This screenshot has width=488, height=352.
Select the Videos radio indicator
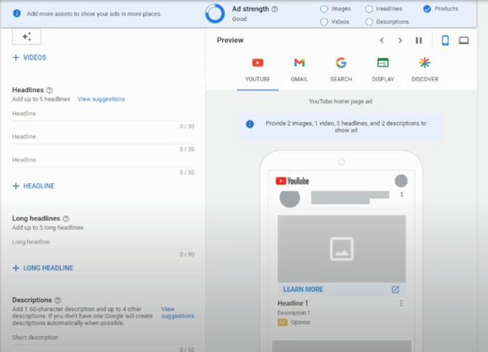324,22
